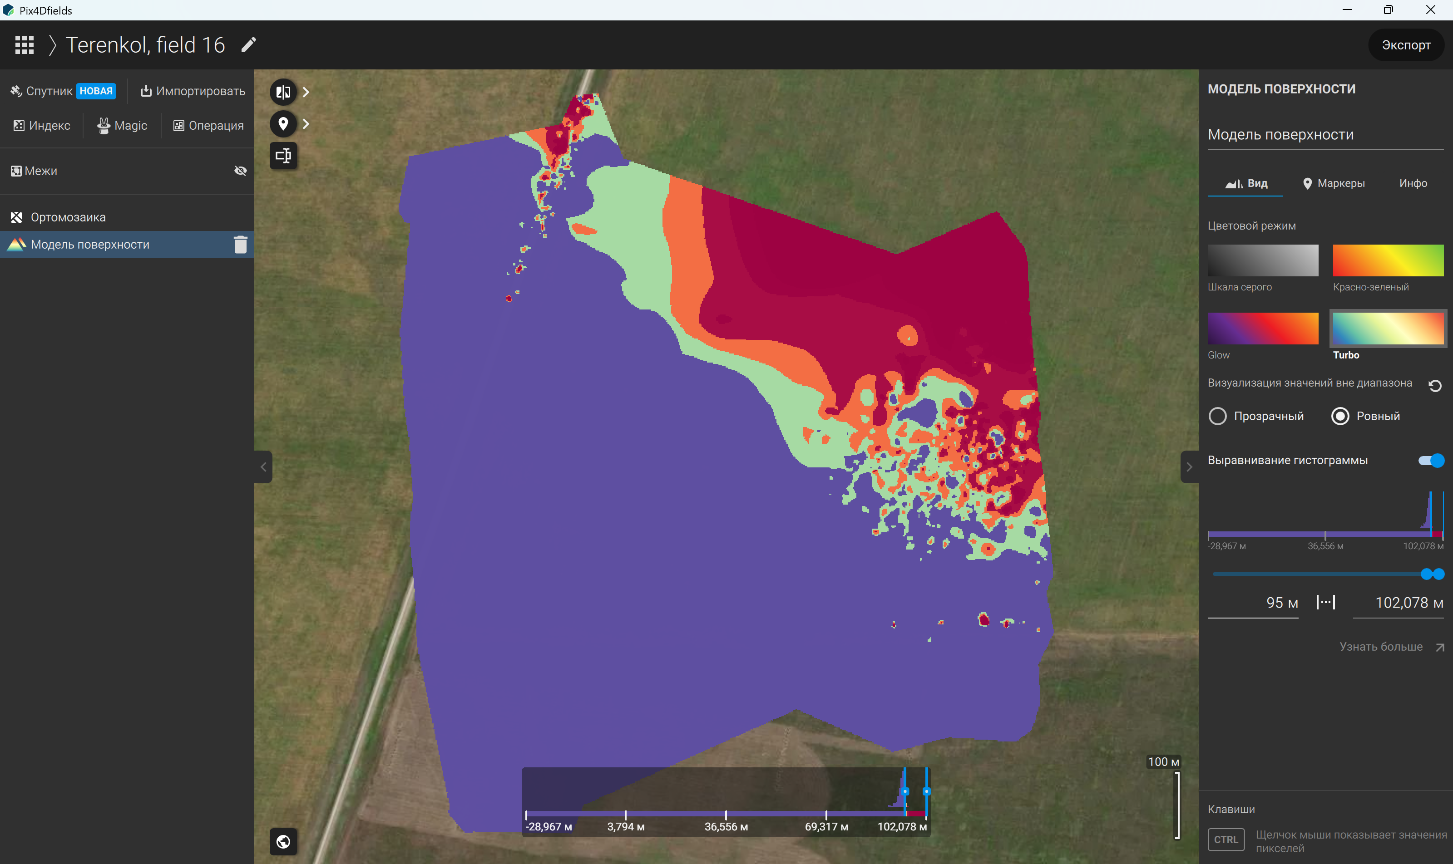Choose the Glow color mode swatch

click(x=1262, y=329)
